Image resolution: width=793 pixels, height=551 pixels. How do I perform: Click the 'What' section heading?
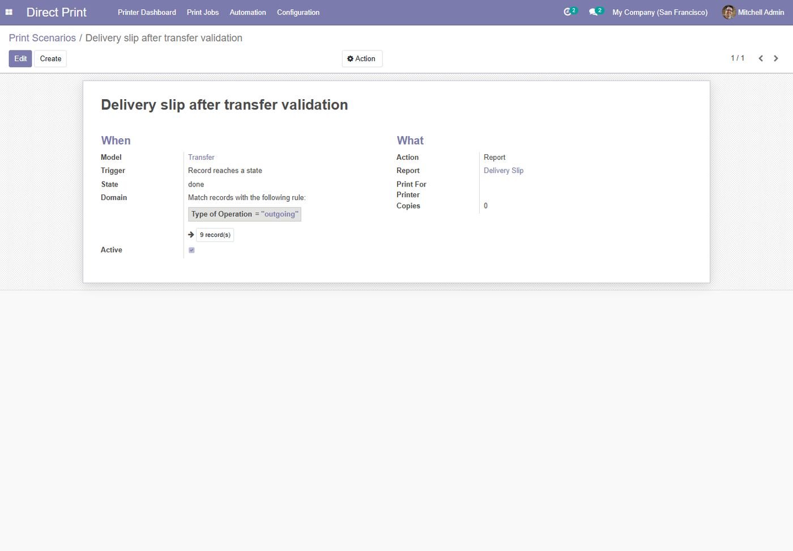tap(410, 141)
